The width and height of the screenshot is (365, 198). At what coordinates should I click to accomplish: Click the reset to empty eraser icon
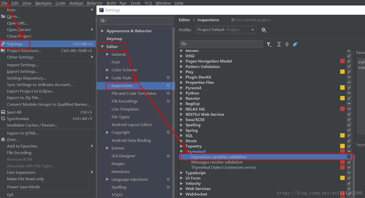295,44
